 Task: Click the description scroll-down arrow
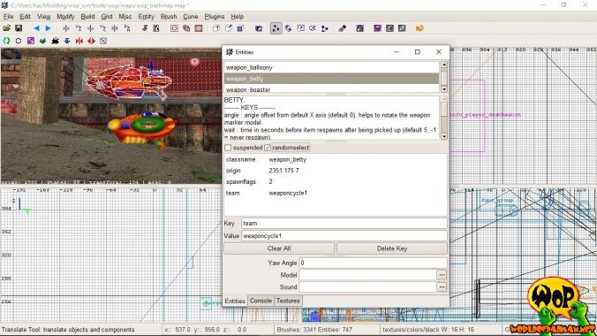pos(444,136)
